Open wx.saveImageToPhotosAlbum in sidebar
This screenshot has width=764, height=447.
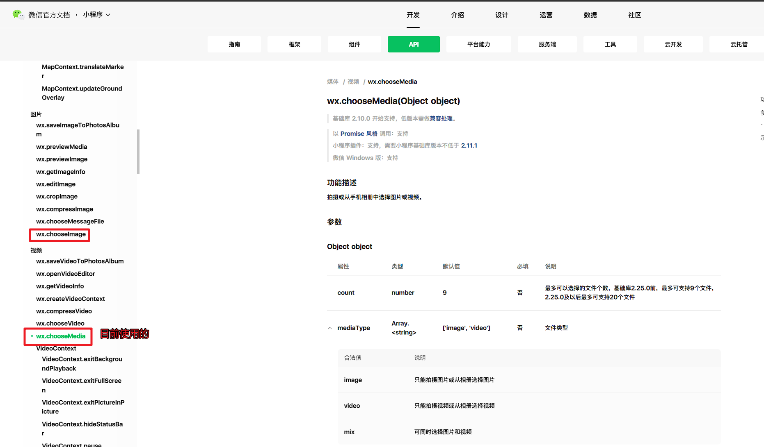[78, 129]
